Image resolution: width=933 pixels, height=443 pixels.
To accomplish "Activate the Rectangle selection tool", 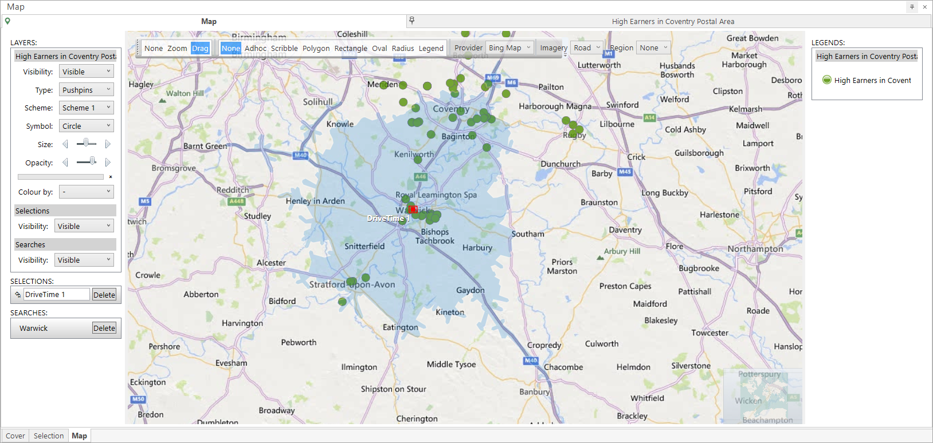I will coord(351,48).
